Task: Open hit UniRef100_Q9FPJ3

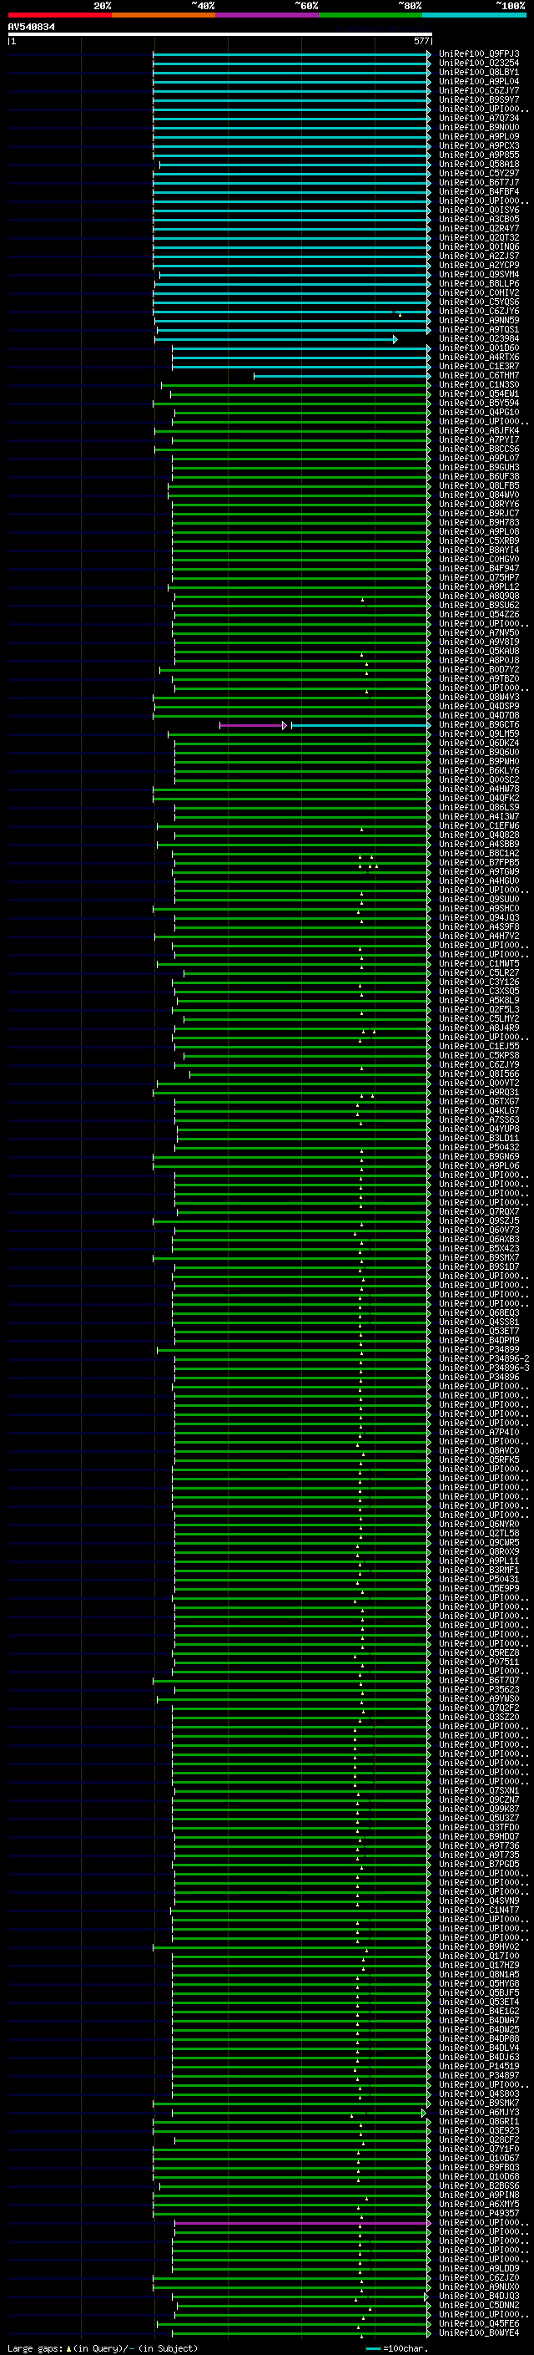Action: 479,54
